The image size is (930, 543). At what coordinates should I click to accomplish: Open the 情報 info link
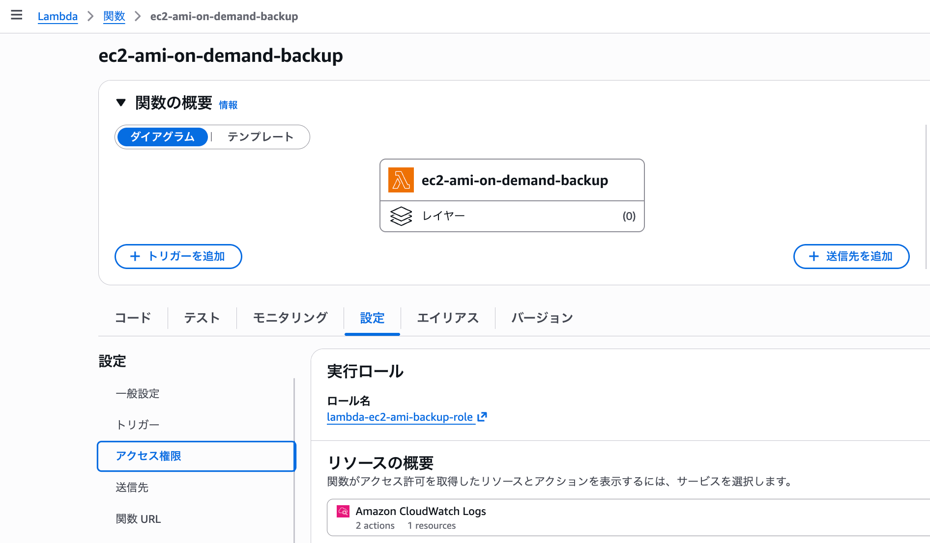tap(228, 105)
